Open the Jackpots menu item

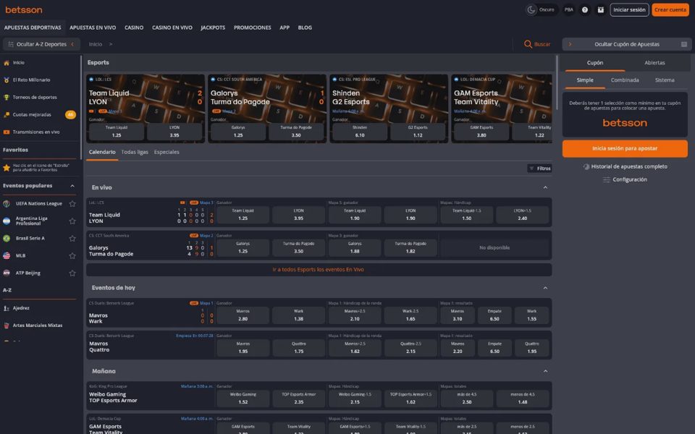pos(213,27)
